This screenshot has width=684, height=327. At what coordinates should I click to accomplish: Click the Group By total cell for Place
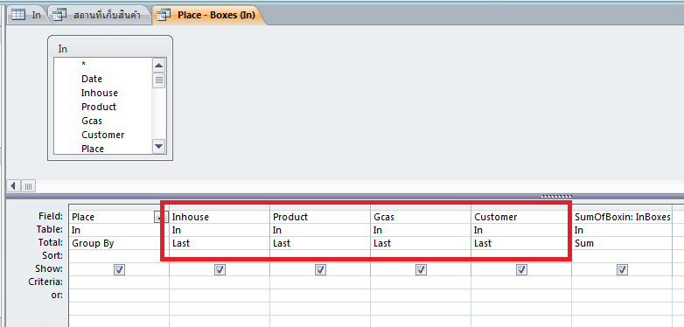point(119,243)
